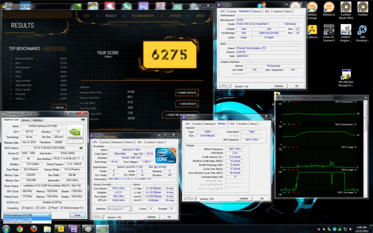Click the GPU-Z screenshot camera icon
The height and width of the screenshot is (233, 373).
coord(83,119)
